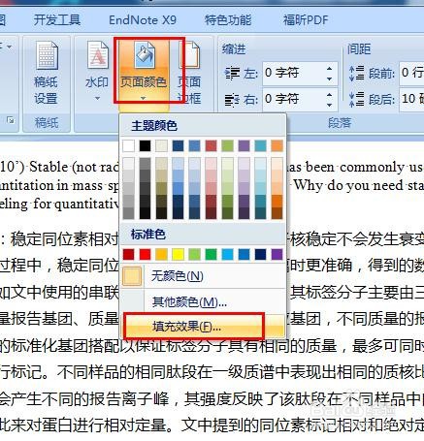Viewport: 424px width, 441px height.
Task: Choose 填充效果(F)... menu entry
Action: pyautogui.click(x=204, y=327)
